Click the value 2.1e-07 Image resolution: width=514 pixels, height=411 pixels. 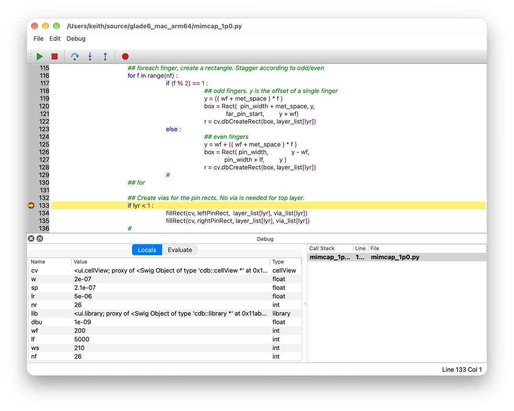pos(85,287)
